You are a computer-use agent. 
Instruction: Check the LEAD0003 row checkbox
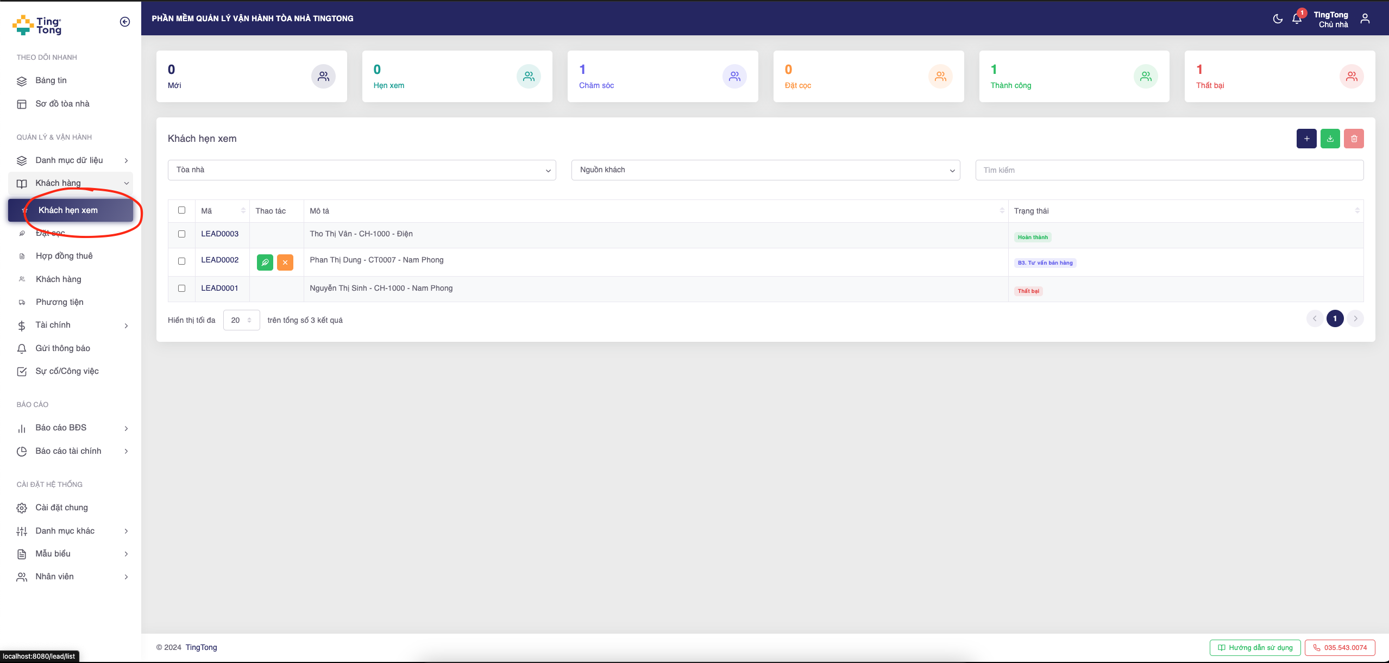tap(182, 234)
